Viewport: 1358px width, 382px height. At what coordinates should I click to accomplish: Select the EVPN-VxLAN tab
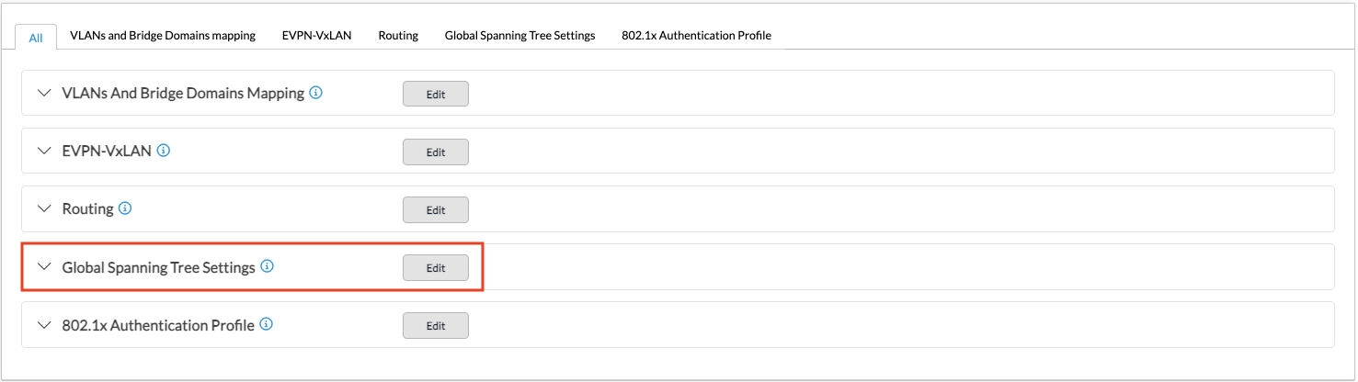pos(316,36)
